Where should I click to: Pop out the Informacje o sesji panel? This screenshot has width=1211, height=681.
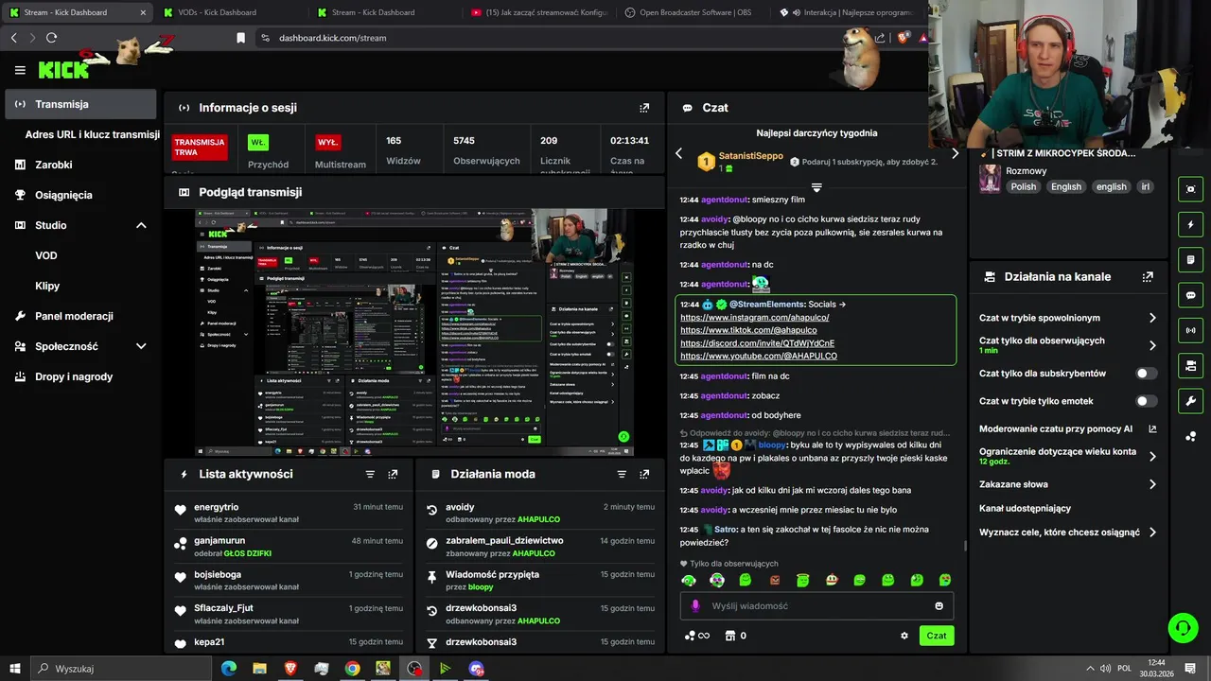[644, 108]
